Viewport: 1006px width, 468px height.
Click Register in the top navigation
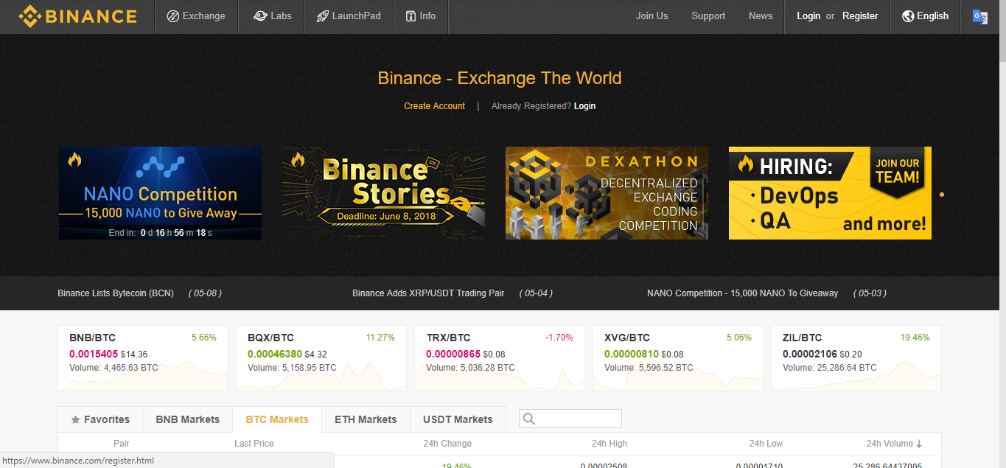click(860, 16)
